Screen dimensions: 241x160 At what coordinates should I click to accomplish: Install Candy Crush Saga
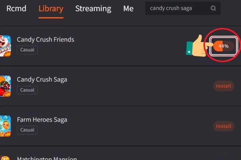pyautogui.click(x=224, y=86)
